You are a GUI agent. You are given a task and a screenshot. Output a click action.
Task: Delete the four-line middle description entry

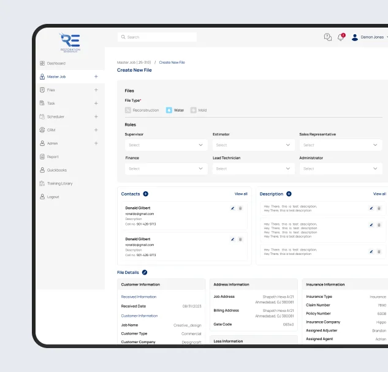click(379, 225)
